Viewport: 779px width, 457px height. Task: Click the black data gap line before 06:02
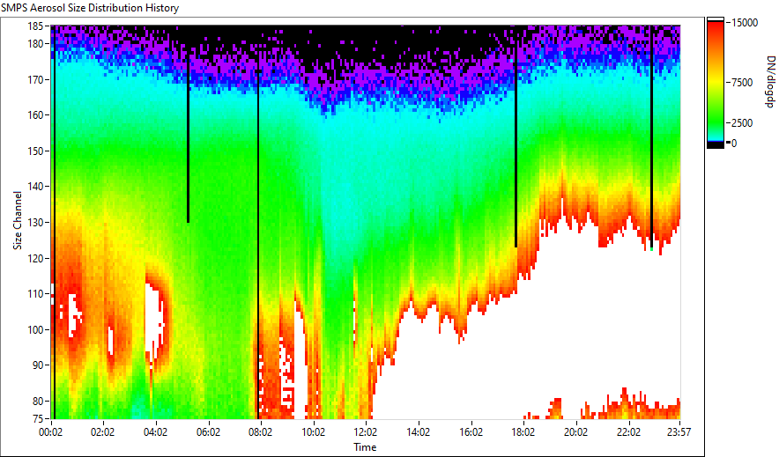(x=188, y=139)
